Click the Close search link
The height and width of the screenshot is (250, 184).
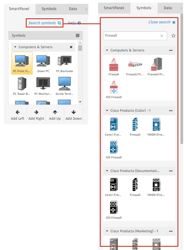coord(161,22)
